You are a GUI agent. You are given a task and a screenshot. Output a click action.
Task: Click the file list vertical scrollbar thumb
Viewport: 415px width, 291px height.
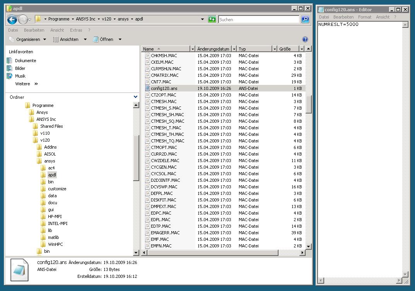(308, 104)
